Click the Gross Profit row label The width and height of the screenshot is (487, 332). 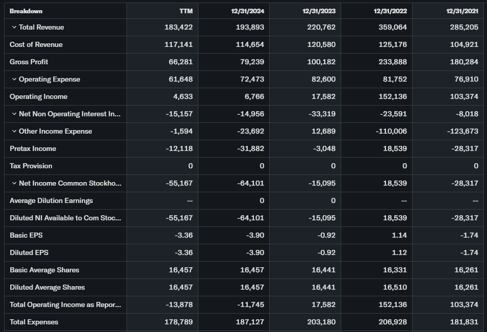pos(29,62)
